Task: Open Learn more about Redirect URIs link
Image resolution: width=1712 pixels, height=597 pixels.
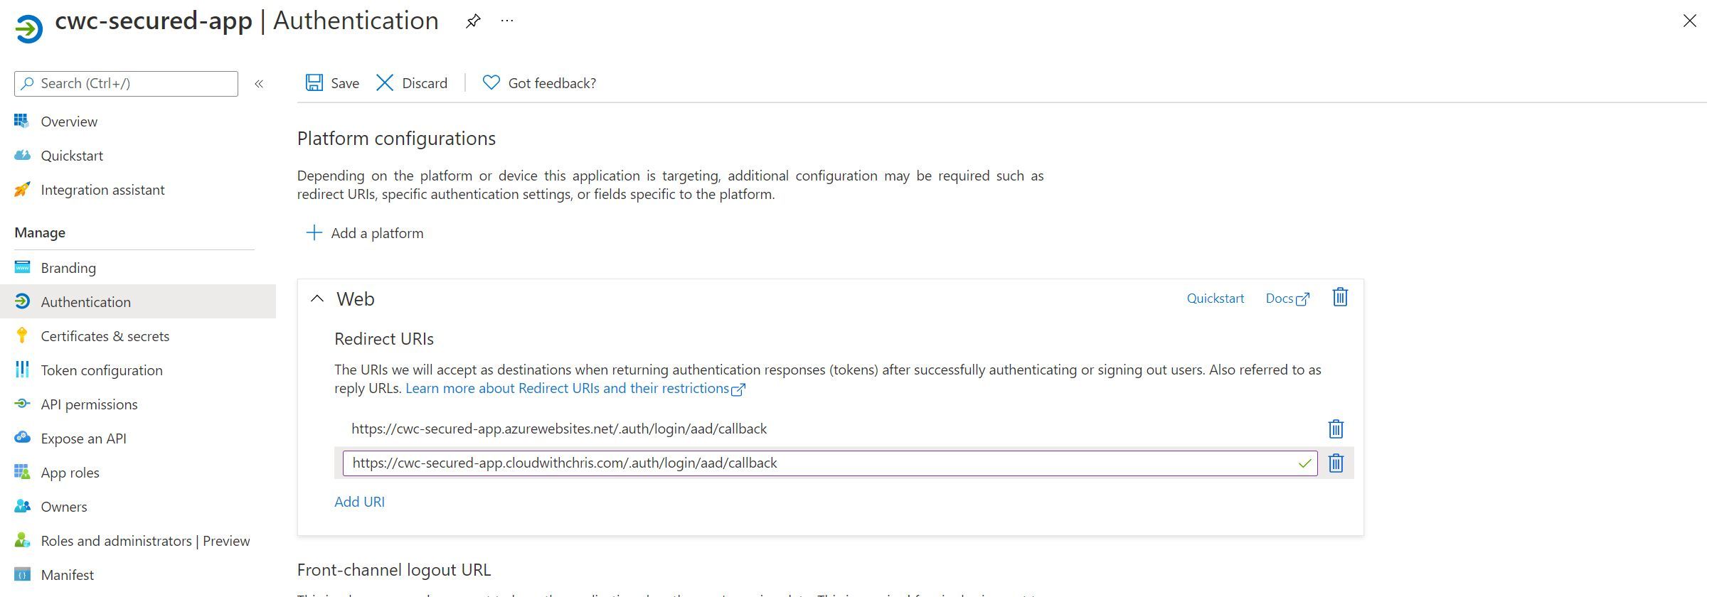Action: point(575,389)
